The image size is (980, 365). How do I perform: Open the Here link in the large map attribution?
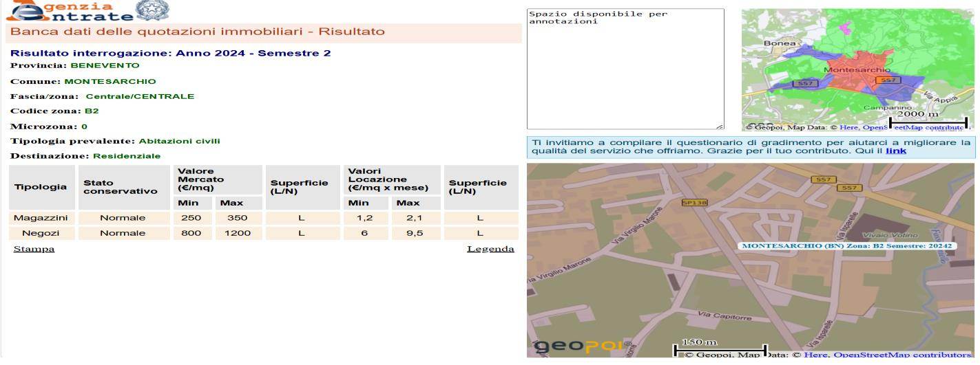click(x=814, y=355)
